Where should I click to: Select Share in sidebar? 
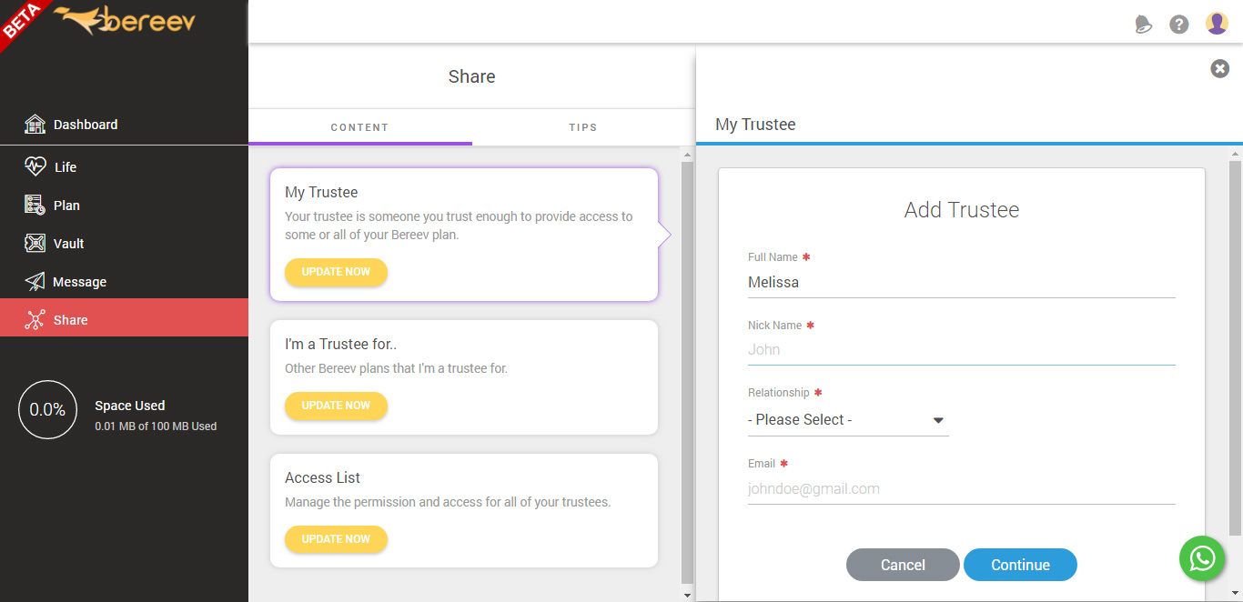(124, 318)
